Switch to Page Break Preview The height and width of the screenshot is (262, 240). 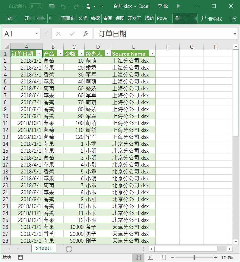click(x=163, y=257)
